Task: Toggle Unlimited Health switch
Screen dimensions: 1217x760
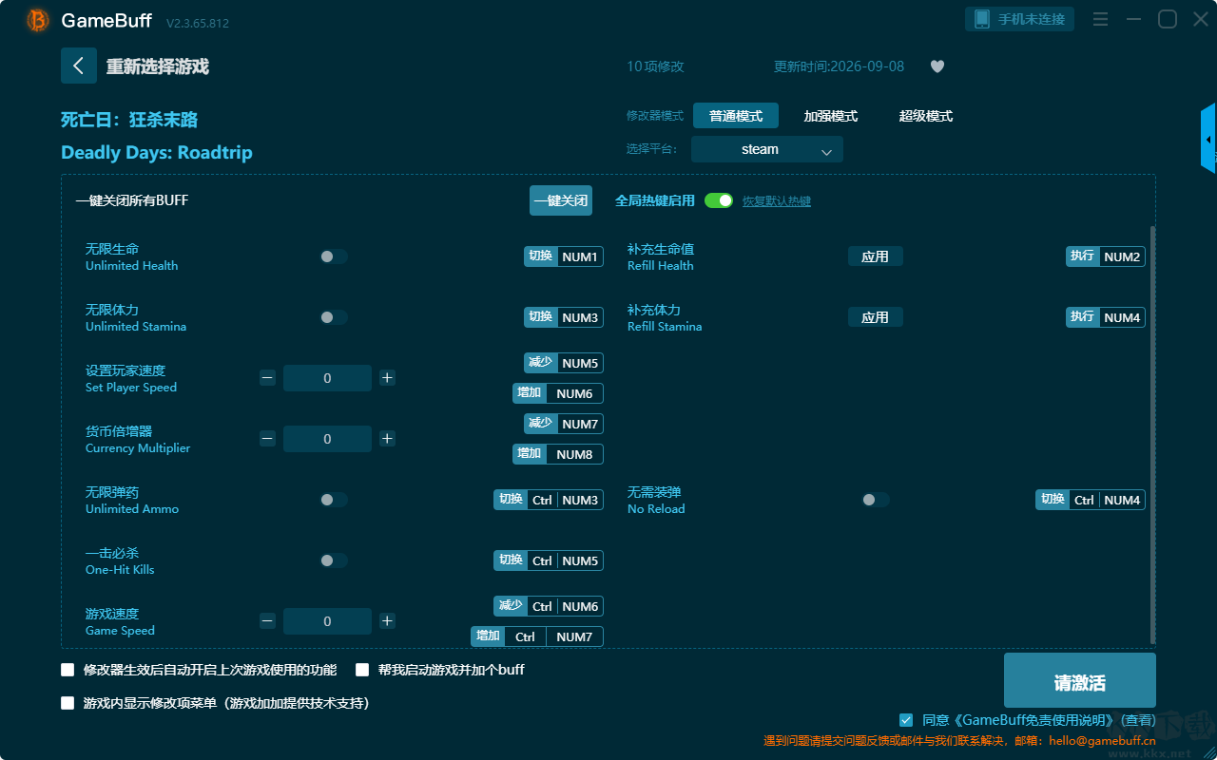Action: click(x=334, y=256)
